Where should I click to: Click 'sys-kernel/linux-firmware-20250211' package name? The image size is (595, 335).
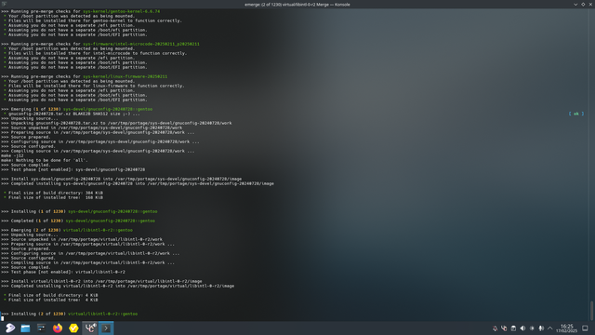point(126,76)
